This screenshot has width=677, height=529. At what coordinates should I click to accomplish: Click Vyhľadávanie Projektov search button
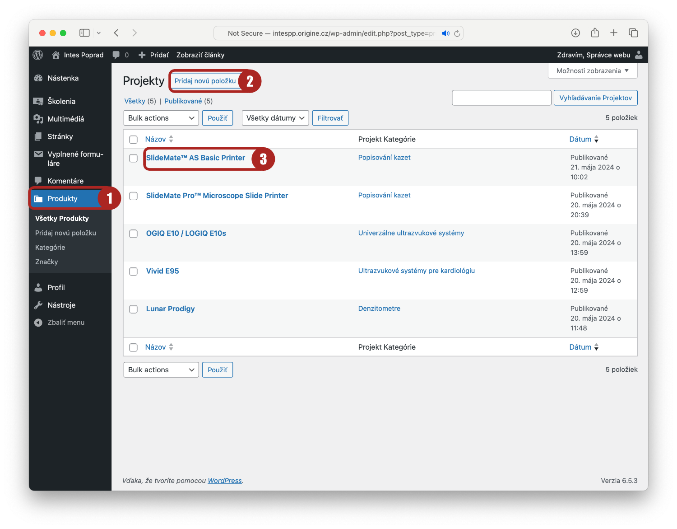point(596,98)
